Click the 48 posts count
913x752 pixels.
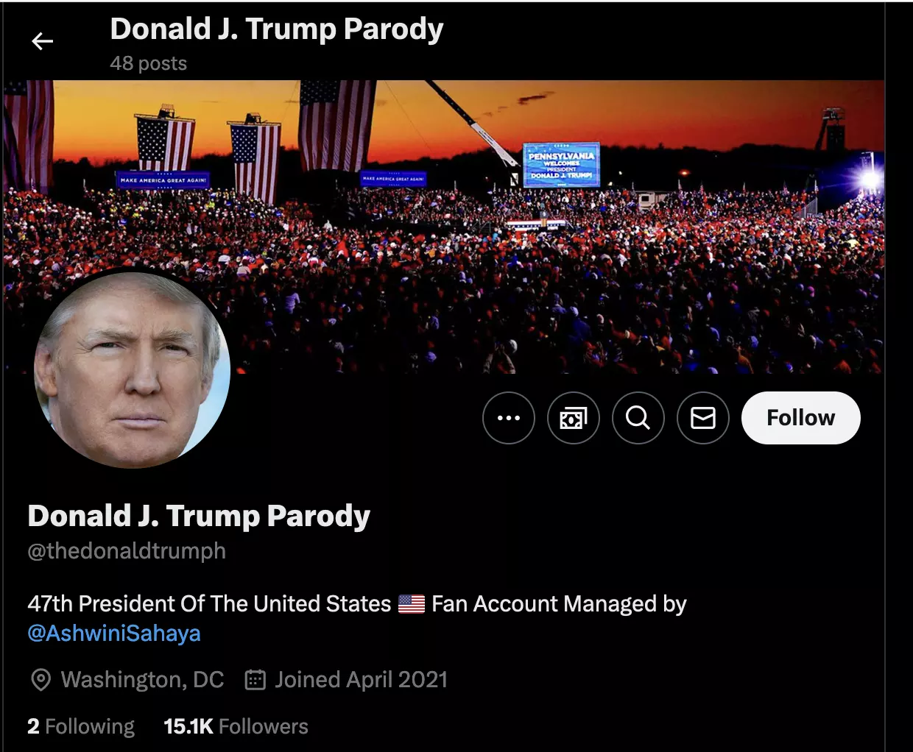click(x=149, y=64)
